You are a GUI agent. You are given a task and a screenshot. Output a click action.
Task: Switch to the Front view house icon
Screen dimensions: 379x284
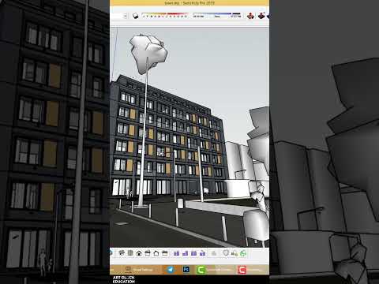139,253
